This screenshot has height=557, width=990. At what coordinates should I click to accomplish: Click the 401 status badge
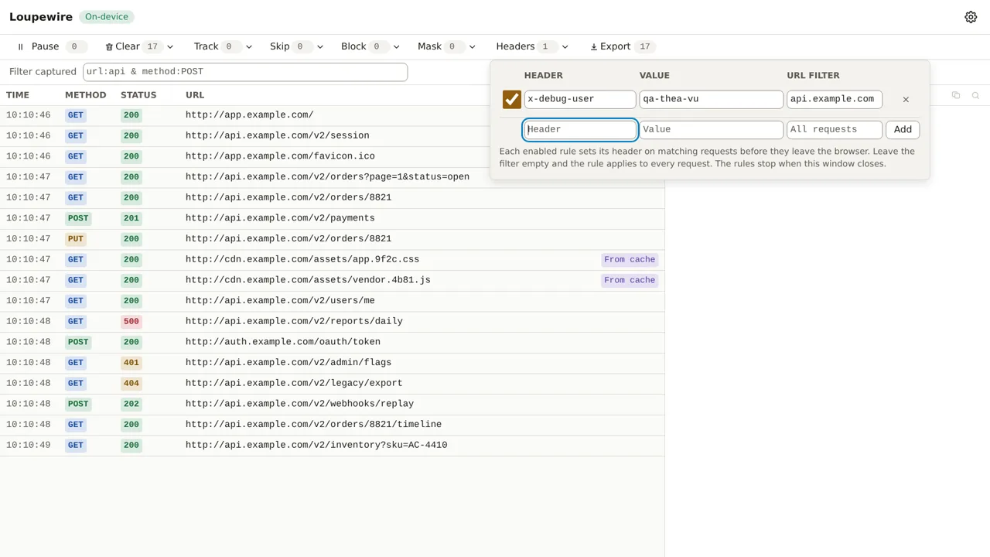tap(131, 363)
